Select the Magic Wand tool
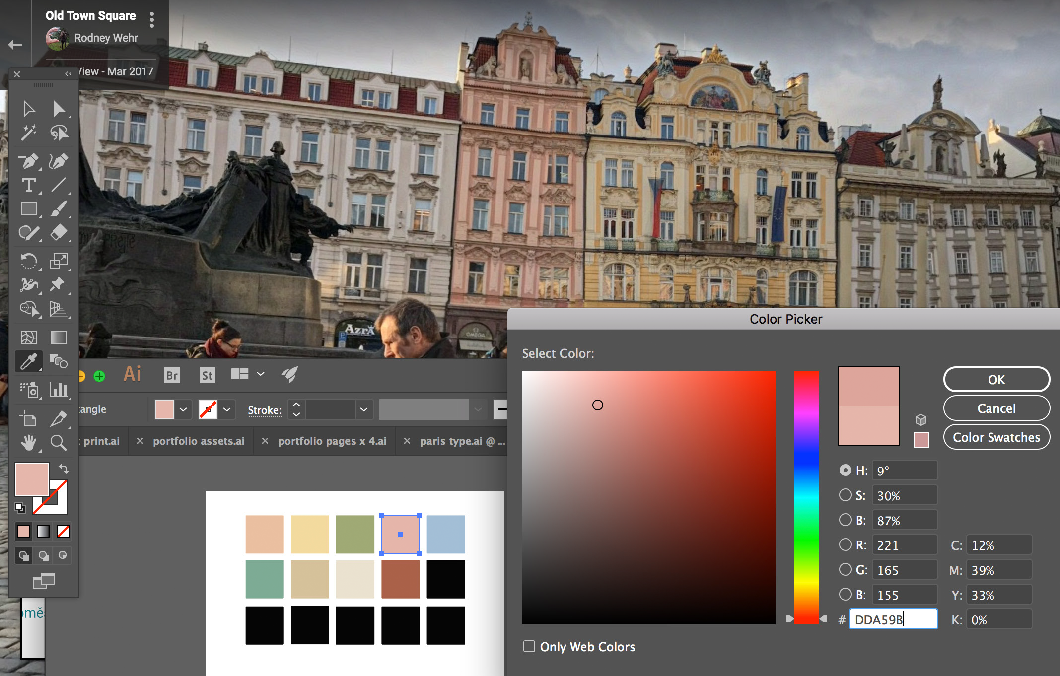 [28, 133]
